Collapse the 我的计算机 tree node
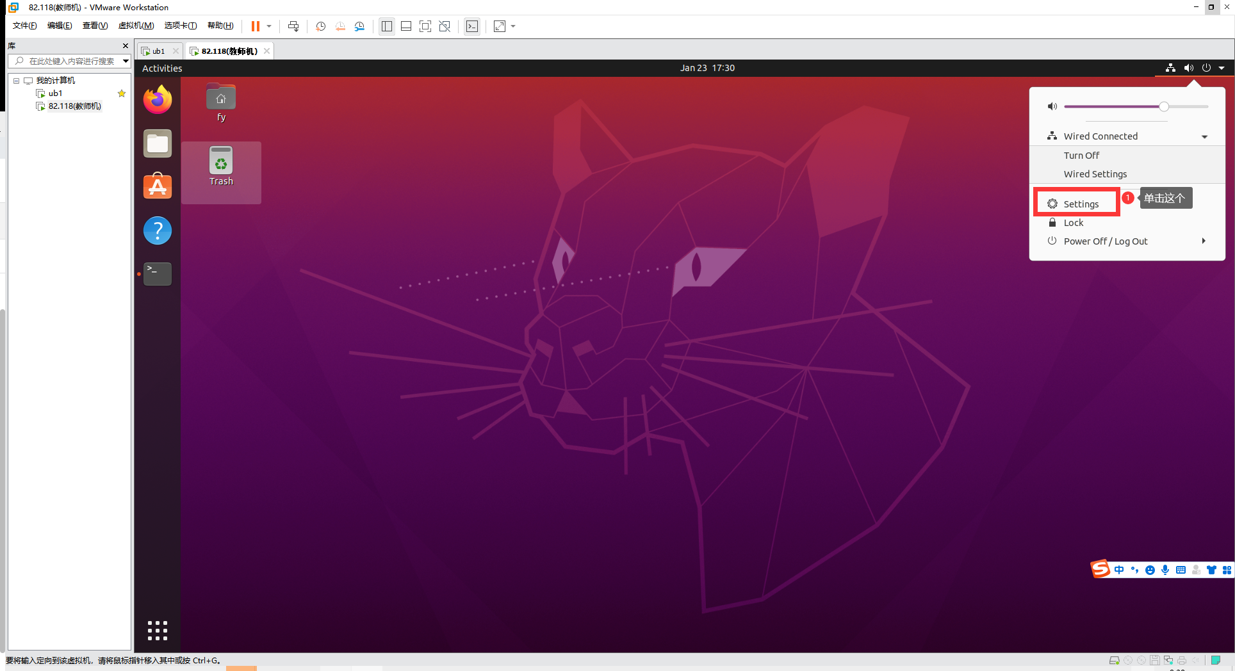The height and width of the screenshot is (671, 1235). point(17,81)
